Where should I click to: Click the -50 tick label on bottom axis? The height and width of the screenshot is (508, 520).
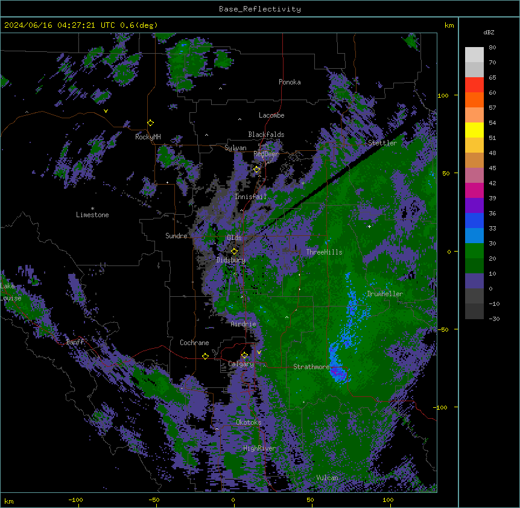[154, 500]
